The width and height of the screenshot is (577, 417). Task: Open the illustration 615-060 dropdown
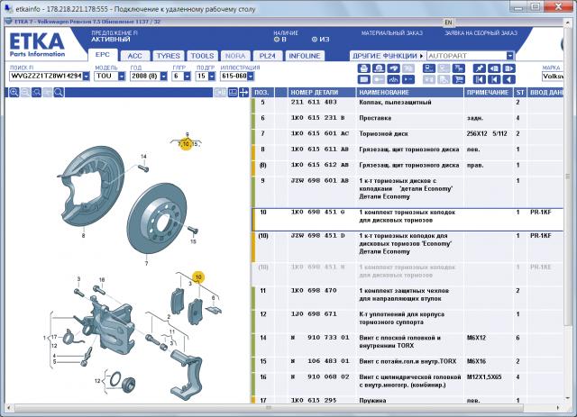(x=251, y=77)
